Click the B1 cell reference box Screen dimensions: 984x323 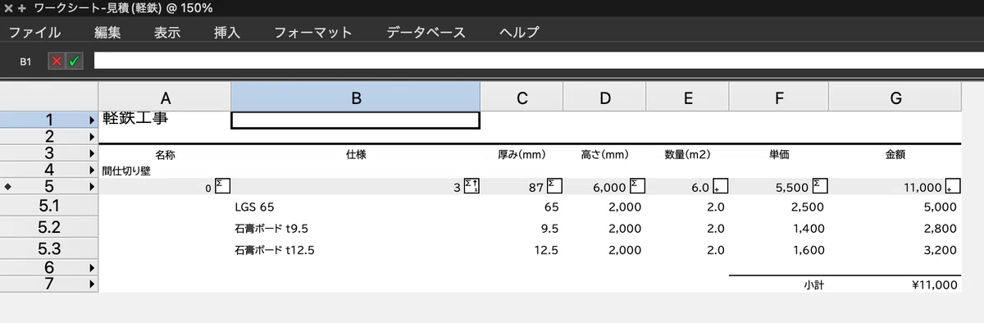pyautogui.click(x=25, y=61)
